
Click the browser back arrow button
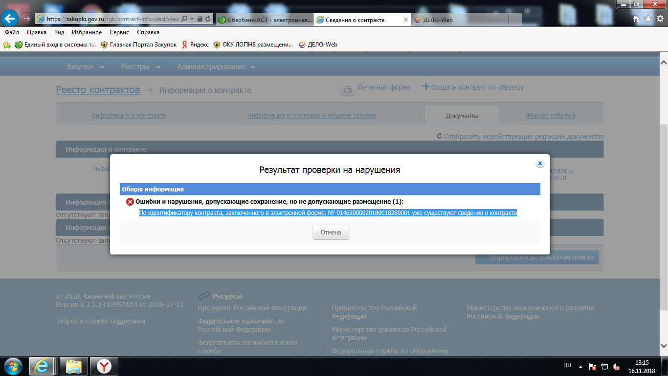click(10, 19)
